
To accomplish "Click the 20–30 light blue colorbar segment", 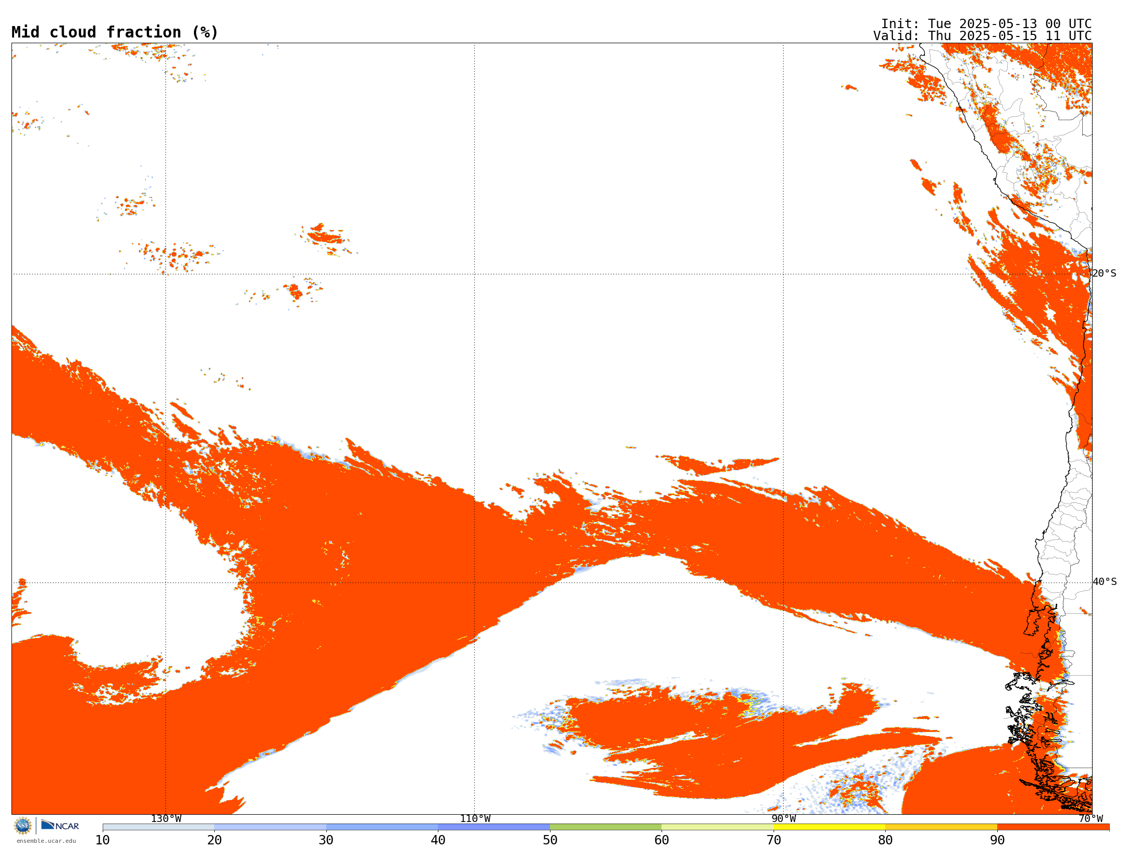I will point(270,827).
